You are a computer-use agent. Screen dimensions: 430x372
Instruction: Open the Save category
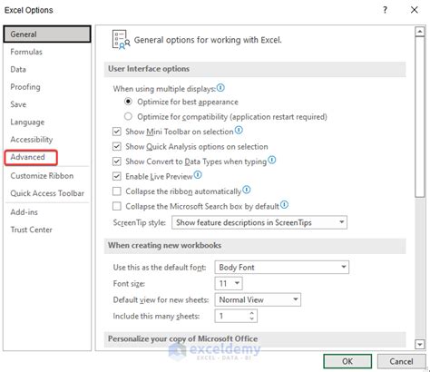pyautogui.click(x=47, y=104)
